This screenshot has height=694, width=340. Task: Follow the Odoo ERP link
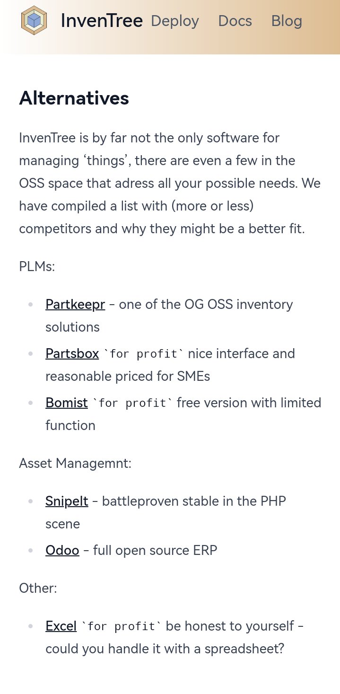point(62,550)
